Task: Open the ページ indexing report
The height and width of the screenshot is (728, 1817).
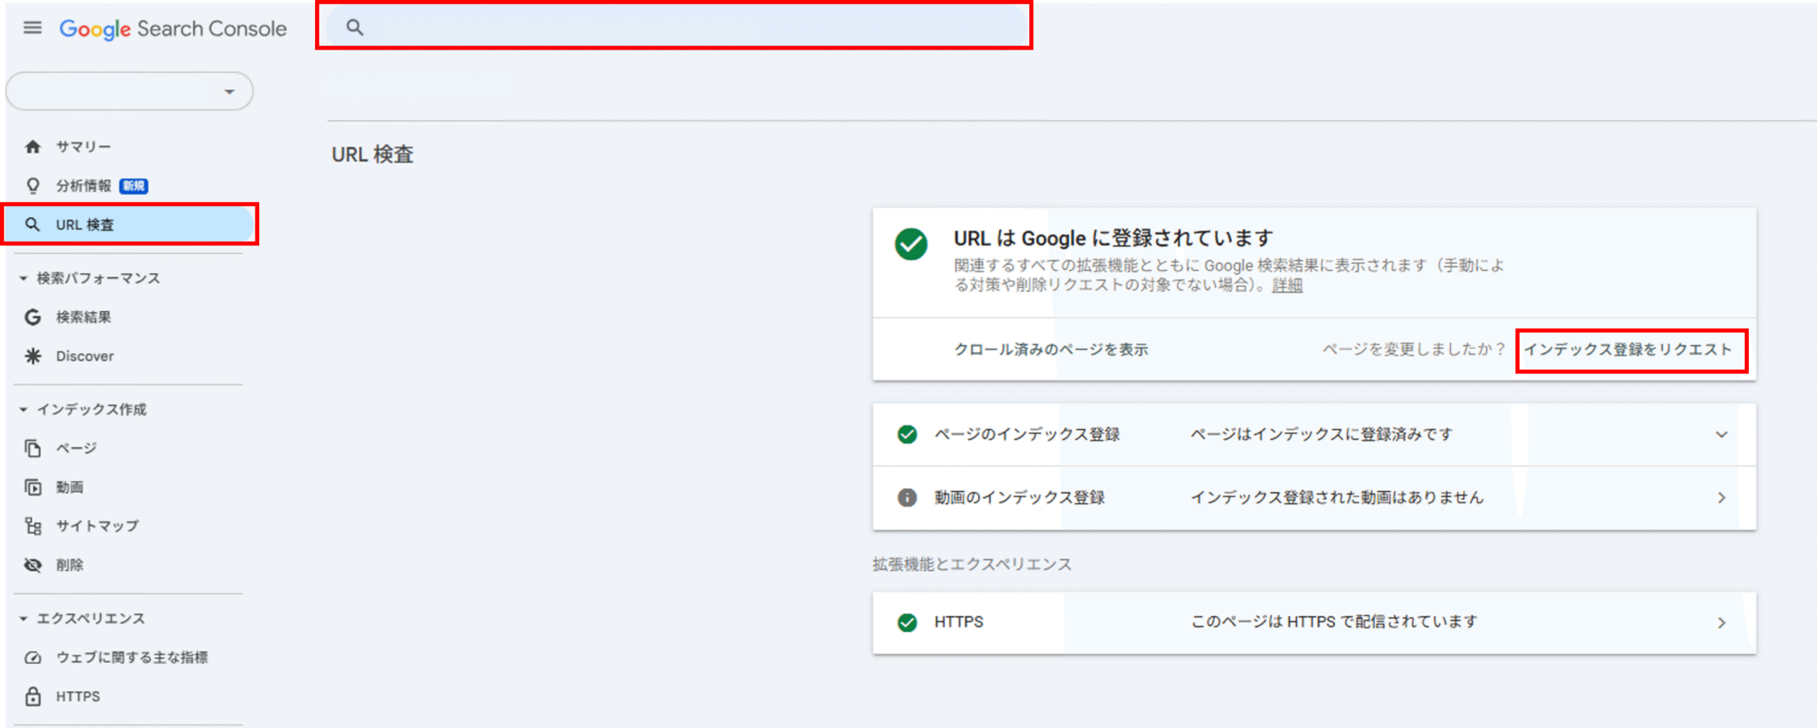Action: tap(77, 448)
